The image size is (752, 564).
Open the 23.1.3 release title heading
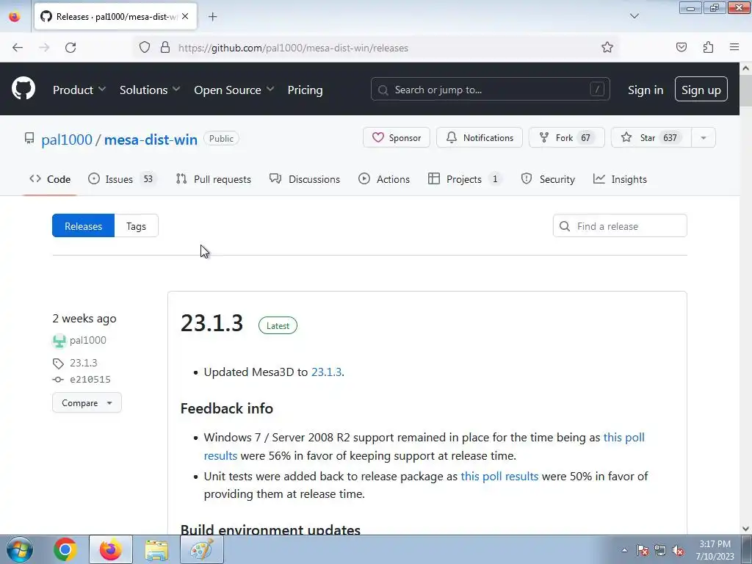(x=212, y=323)
